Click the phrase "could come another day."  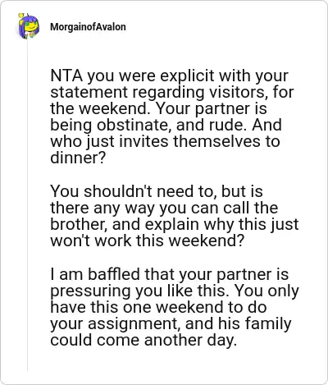pyautogui.click(x=143, y=340)
